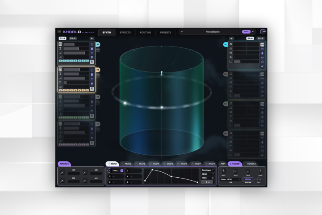Enable the P3 partial tag
Image resolution: width=322 pixels, height=215 pixels.
click(x=98, y=97)
